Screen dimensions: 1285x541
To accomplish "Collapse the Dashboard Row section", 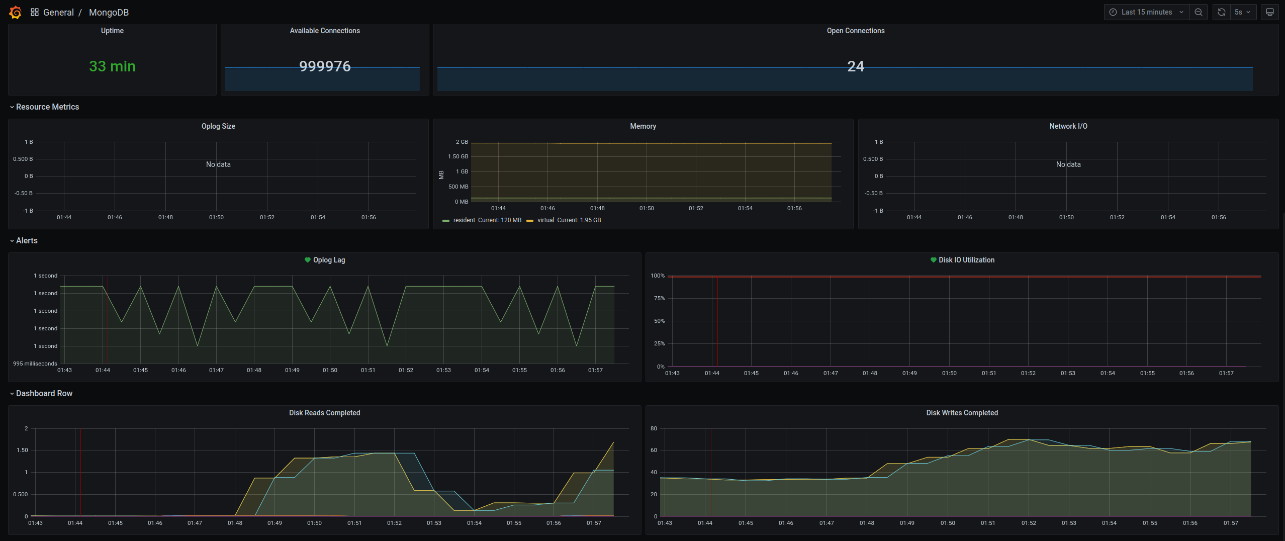I will click(x=44, y=393).
